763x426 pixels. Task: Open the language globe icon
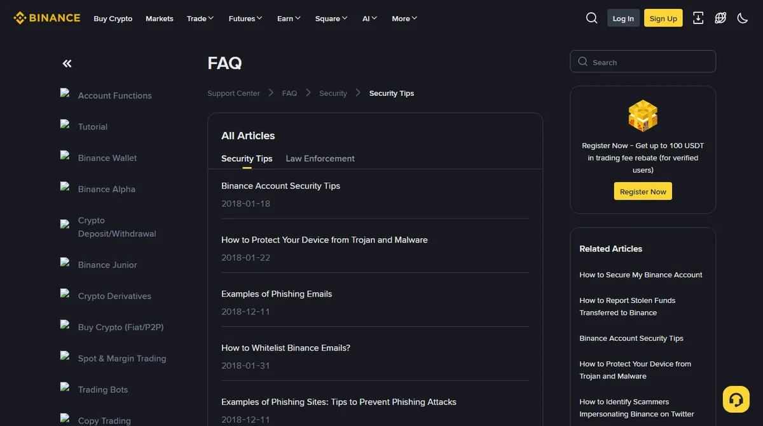[x=720, y=18]
